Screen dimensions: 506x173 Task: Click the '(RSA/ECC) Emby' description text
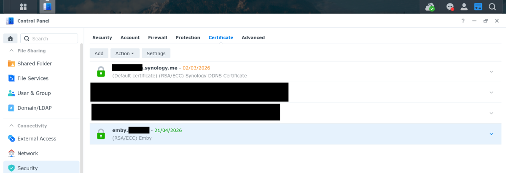coord(132,138)
